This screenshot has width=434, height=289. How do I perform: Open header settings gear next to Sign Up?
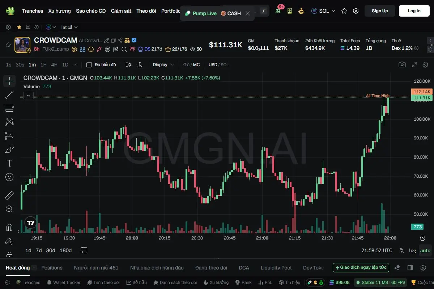356,11
